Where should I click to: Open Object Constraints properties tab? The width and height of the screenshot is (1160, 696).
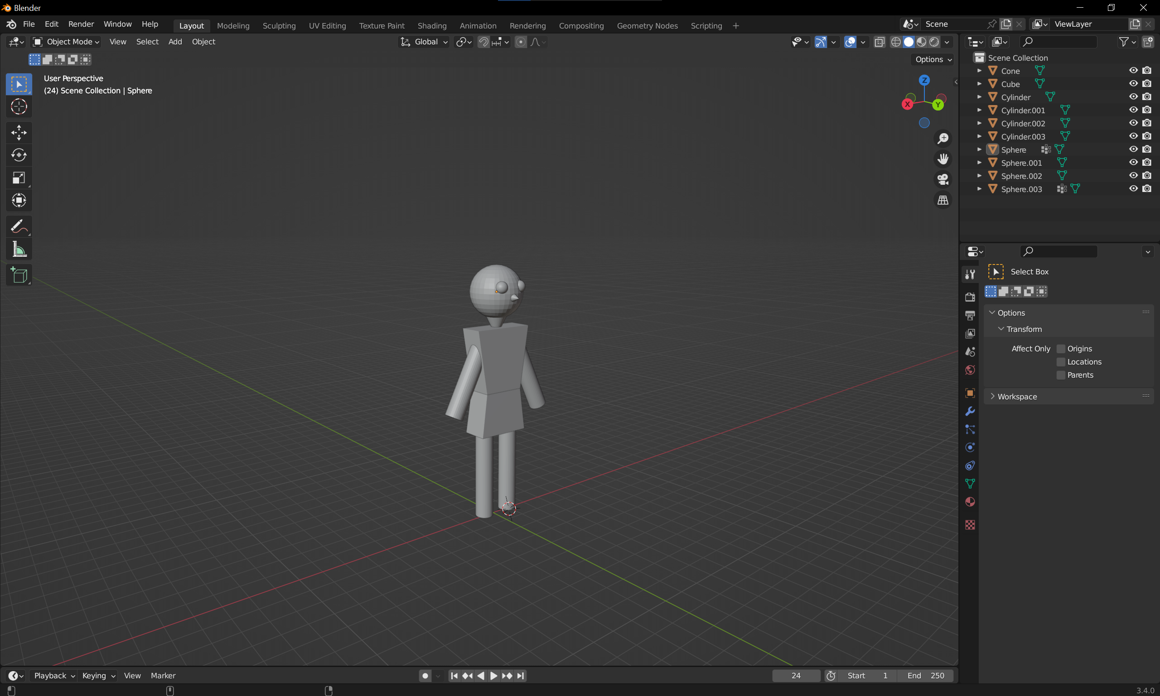click(x=970, y=466)
